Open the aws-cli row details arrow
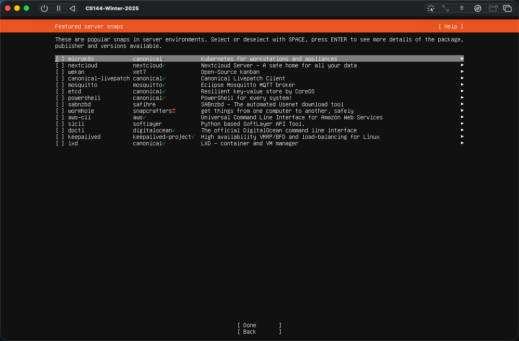Image resolution: width=519 pixels, height=341 pixels. click(462, 117)
